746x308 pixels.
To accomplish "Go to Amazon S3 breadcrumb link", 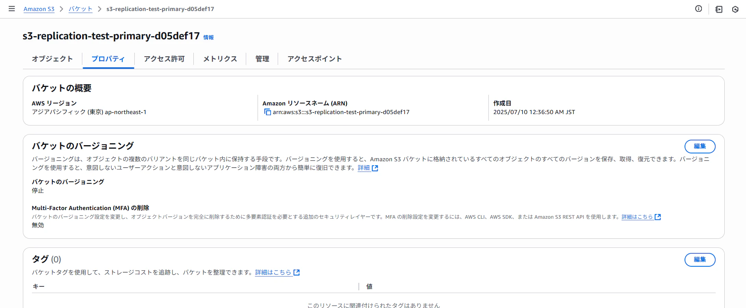I will [39, 9].
